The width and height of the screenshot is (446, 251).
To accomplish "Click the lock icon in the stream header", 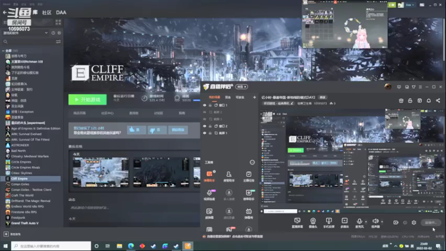I will [x=410, y=100].
